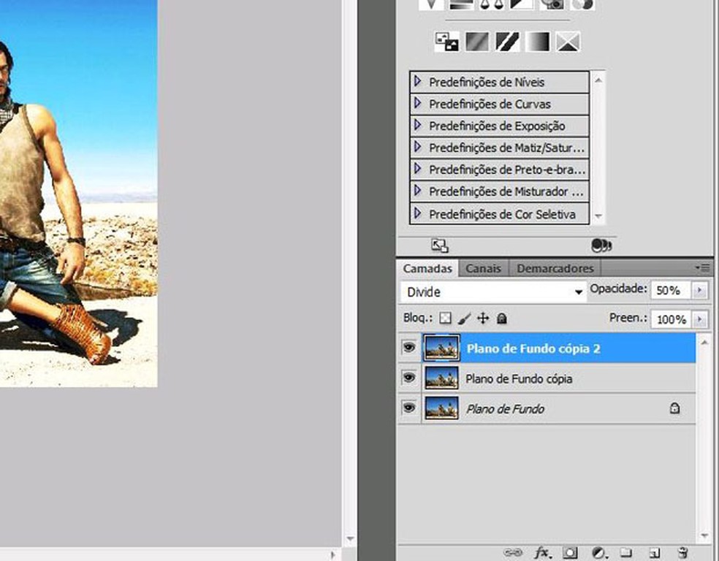The height and width of the screenshot is (561, 719).
Task: Switch to the Canais tab
Action: pos(483,268)
